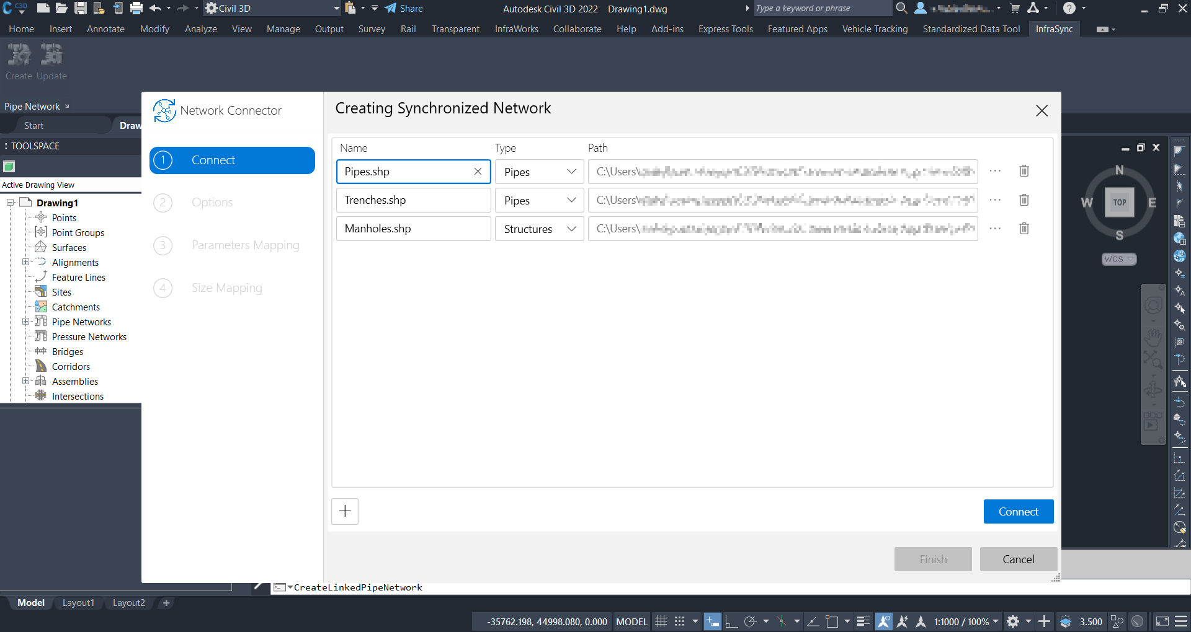
Task: Clear the Pipes.shp name field
Action: tap(478, 172)
